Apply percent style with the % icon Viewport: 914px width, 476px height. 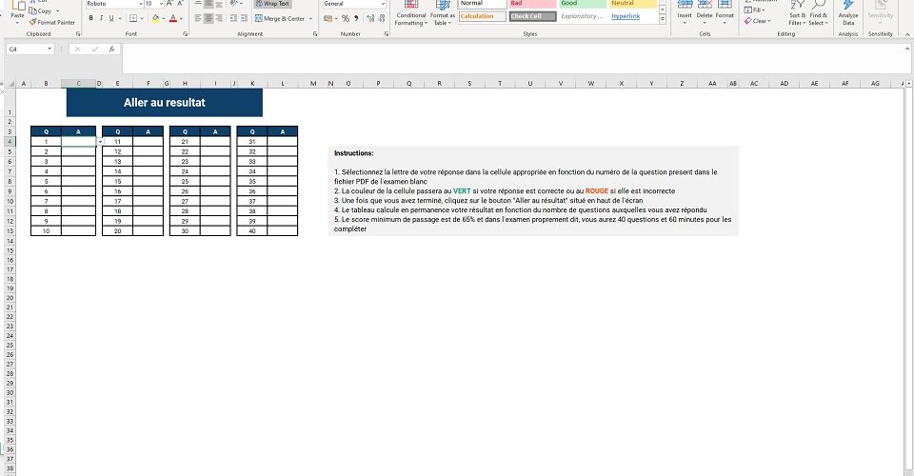coord(346,19)
